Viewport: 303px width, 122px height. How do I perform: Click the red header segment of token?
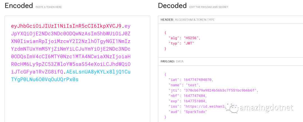(66, 26)
